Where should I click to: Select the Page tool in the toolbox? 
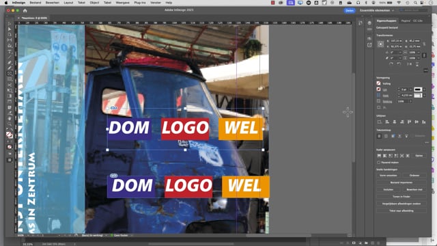pos(10,35)
